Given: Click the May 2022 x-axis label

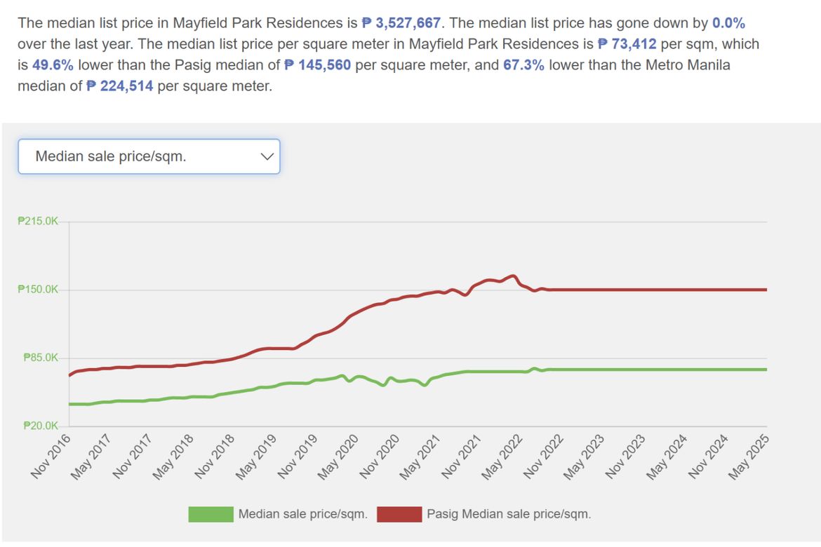Looking at the screenshot, I should (x=502, y=457).
